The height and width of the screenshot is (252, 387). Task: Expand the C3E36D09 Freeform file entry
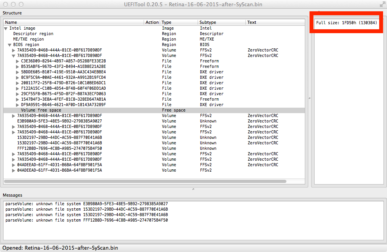click(17, 61)
